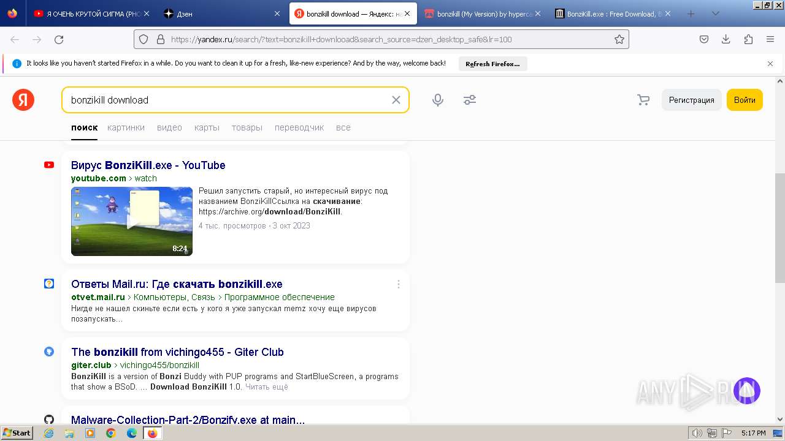Click the Регистрация button
This screenshot has width=785, height=441.
click(x=691, y=100)
